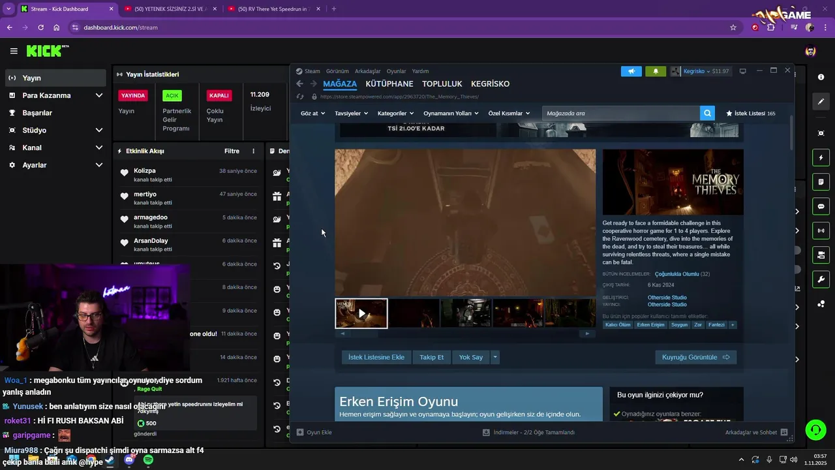Open the Etkinlik Akışı three-dot menu
The width and height of the screenshot is (835, 470).
[254, 151]
